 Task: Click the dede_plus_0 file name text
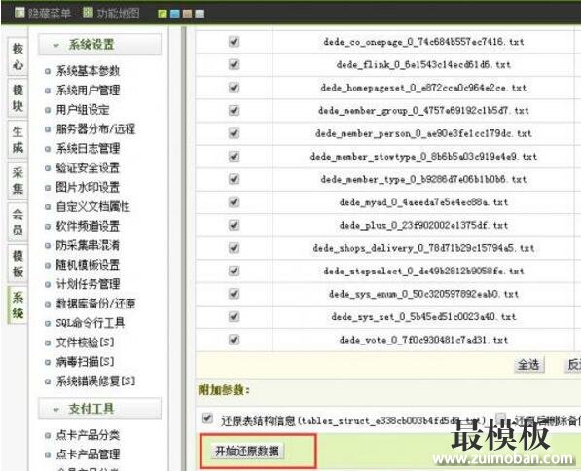[x=423, y=225]
